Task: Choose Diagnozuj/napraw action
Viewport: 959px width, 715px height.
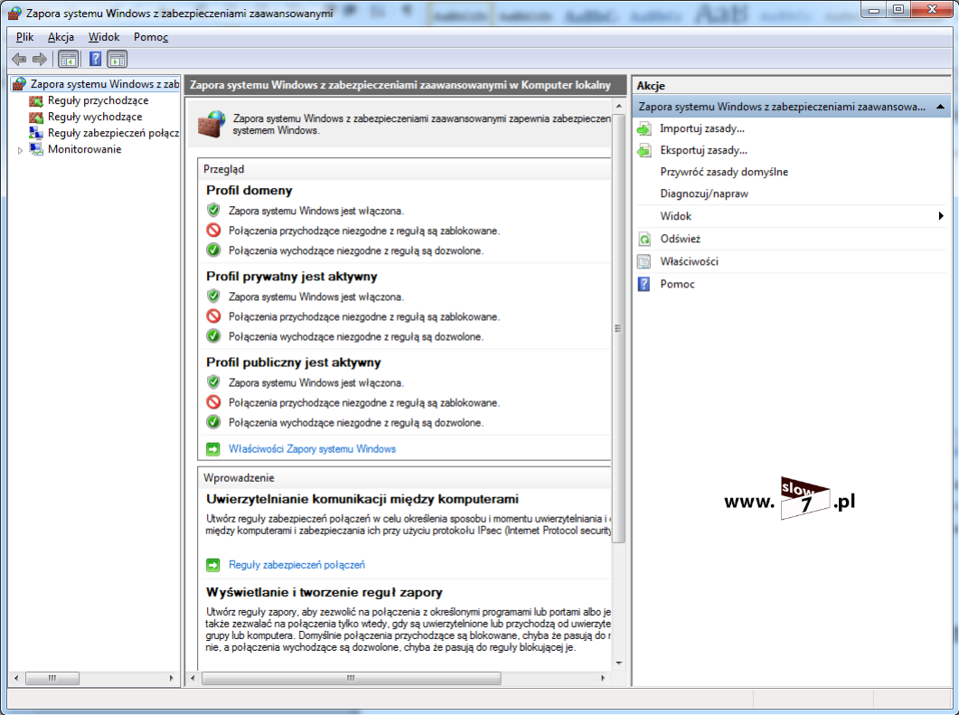Action: [x=704, y=193]
